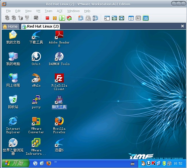The width and height of the screenshot is (187, 168).
Task: Toggle quick switch mode toolbar icon
Action: tap(122, 18)
